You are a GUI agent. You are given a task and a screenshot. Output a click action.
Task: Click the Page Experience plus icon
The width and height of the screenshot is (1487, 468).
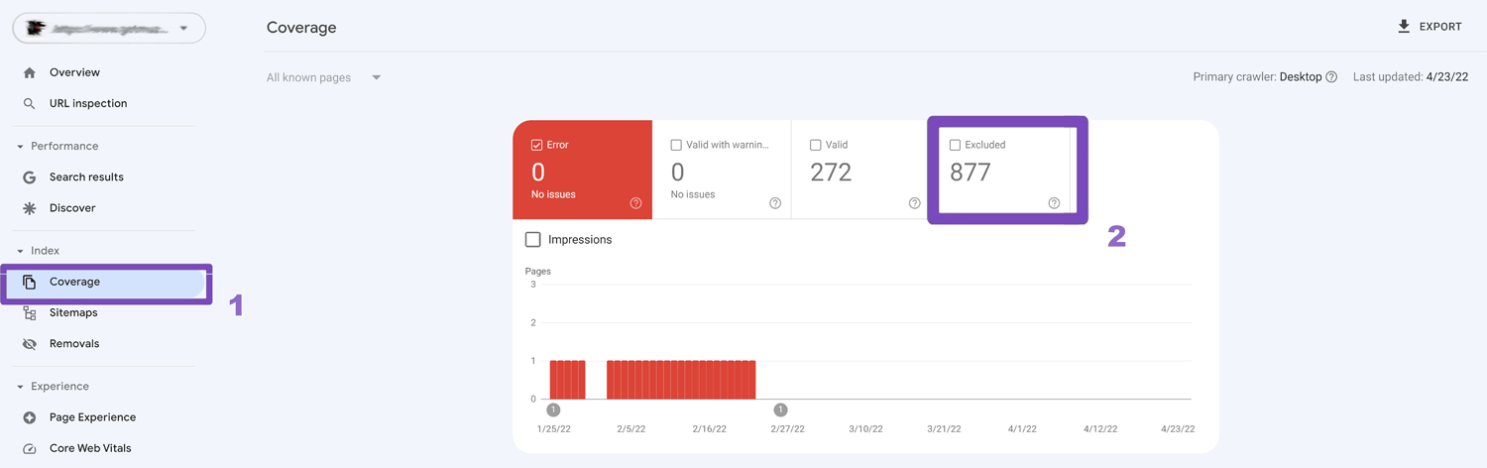pos(30,417)
